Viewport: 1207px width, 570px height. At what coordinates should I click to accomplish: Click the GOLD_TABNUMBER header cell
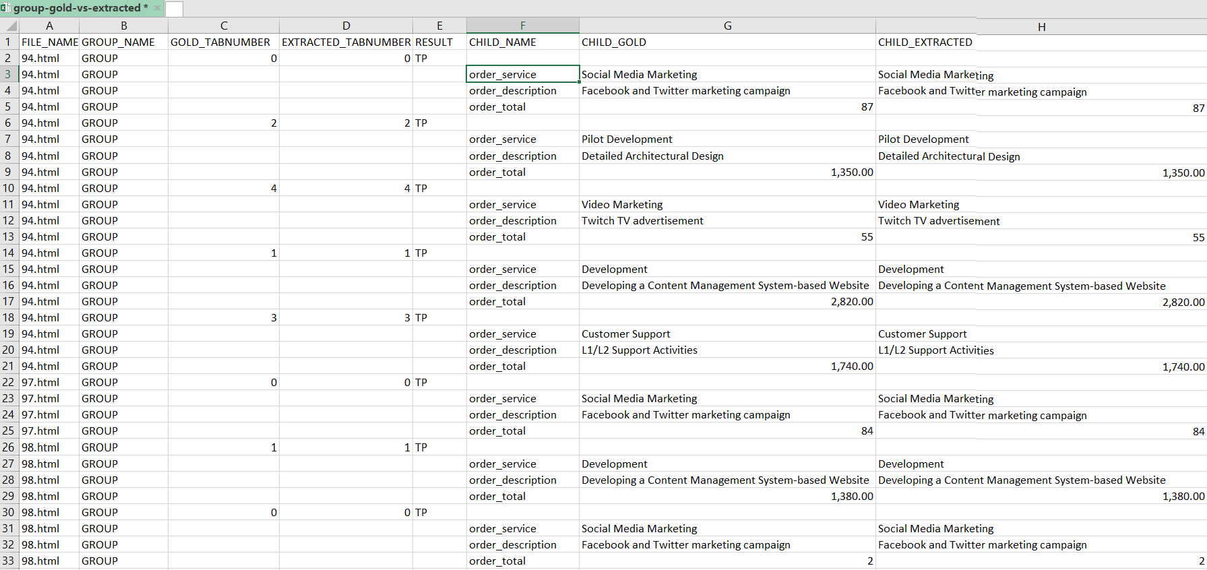click(224, 42)
